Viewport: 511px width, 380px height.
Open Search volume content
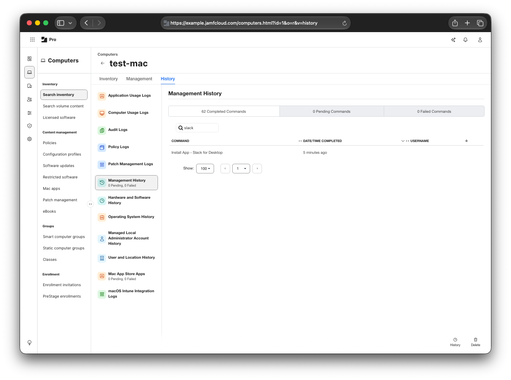point(64,106)
